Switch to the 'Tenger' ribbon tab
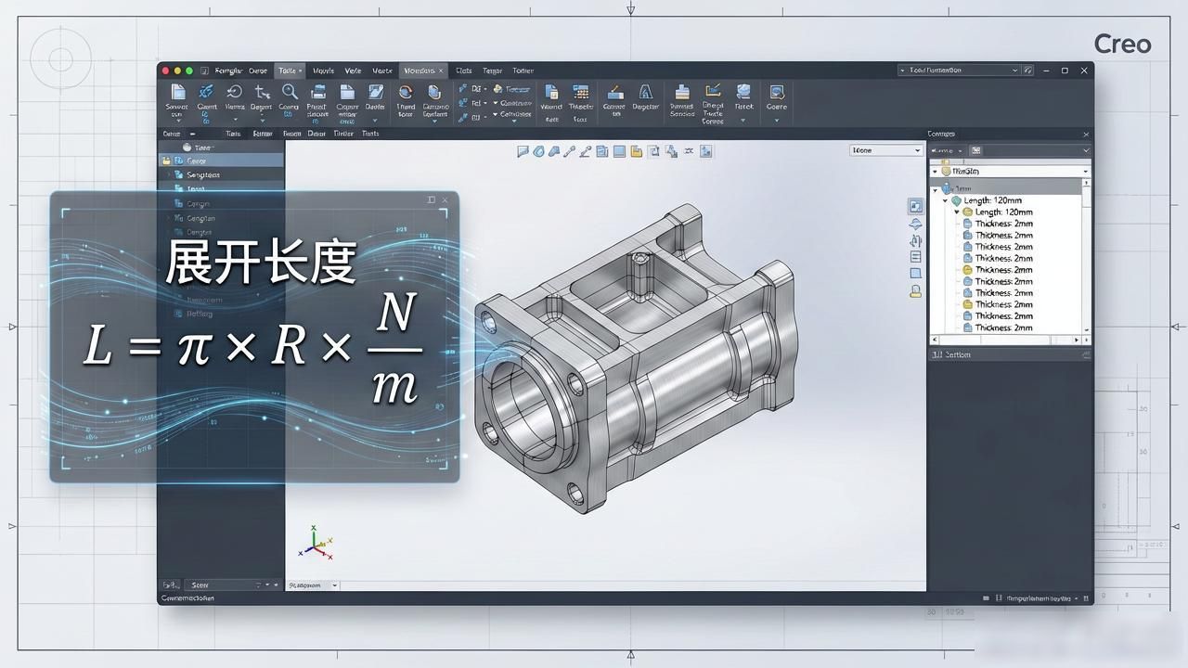The width and height of the screenshot is (1188, 668). 492,71
